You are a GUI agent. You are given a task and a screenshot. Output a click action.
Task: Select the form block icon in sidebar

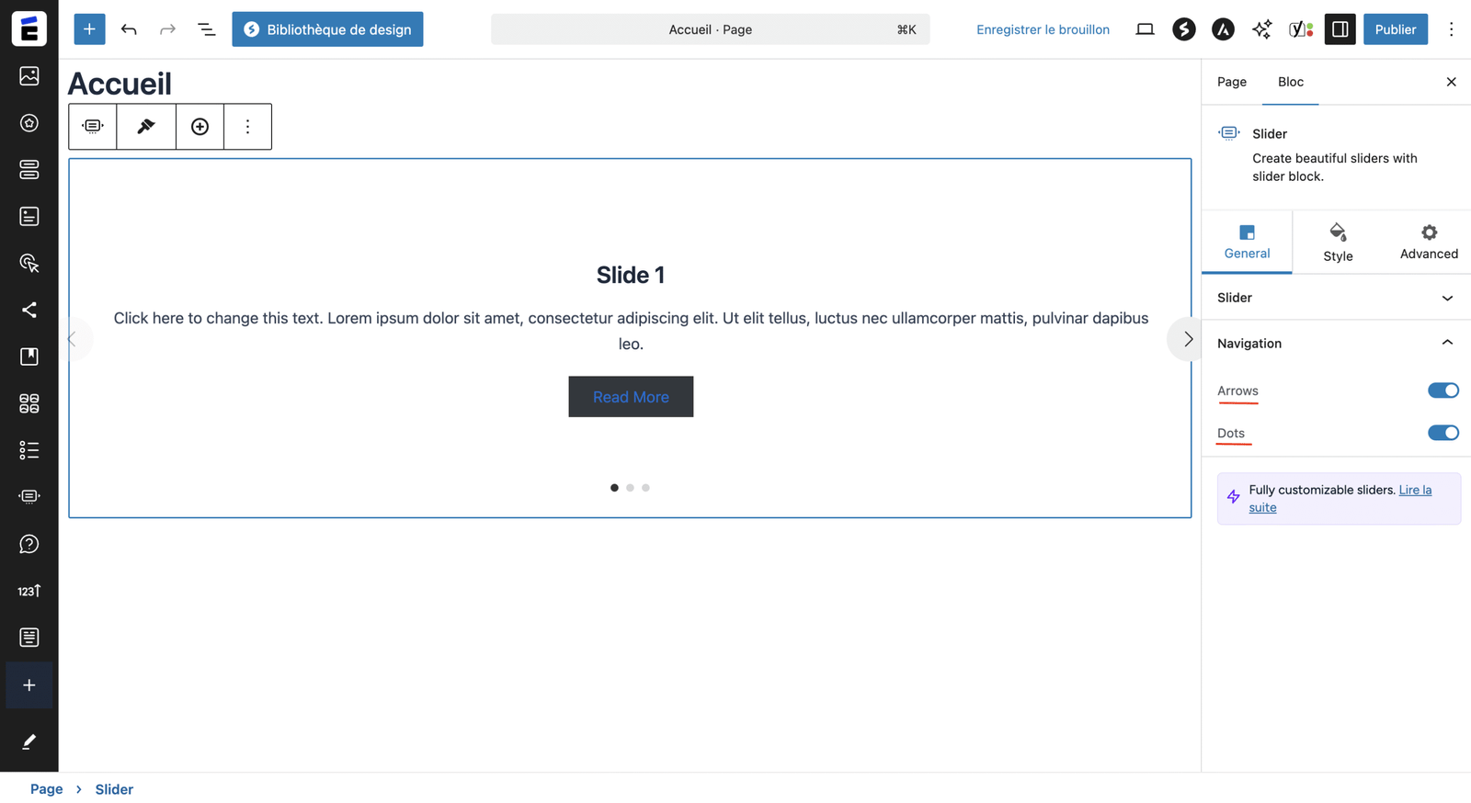click(x=29, y=217)
